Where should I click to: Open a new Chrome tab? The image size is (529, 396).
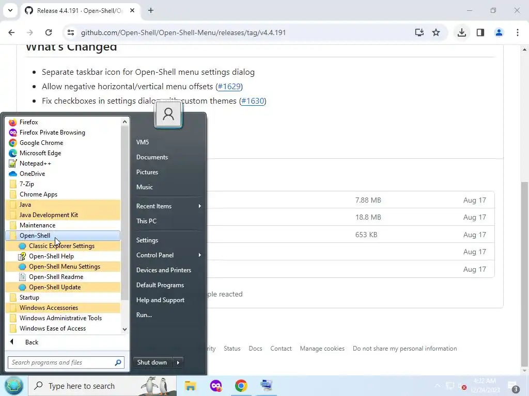point(151,10)
